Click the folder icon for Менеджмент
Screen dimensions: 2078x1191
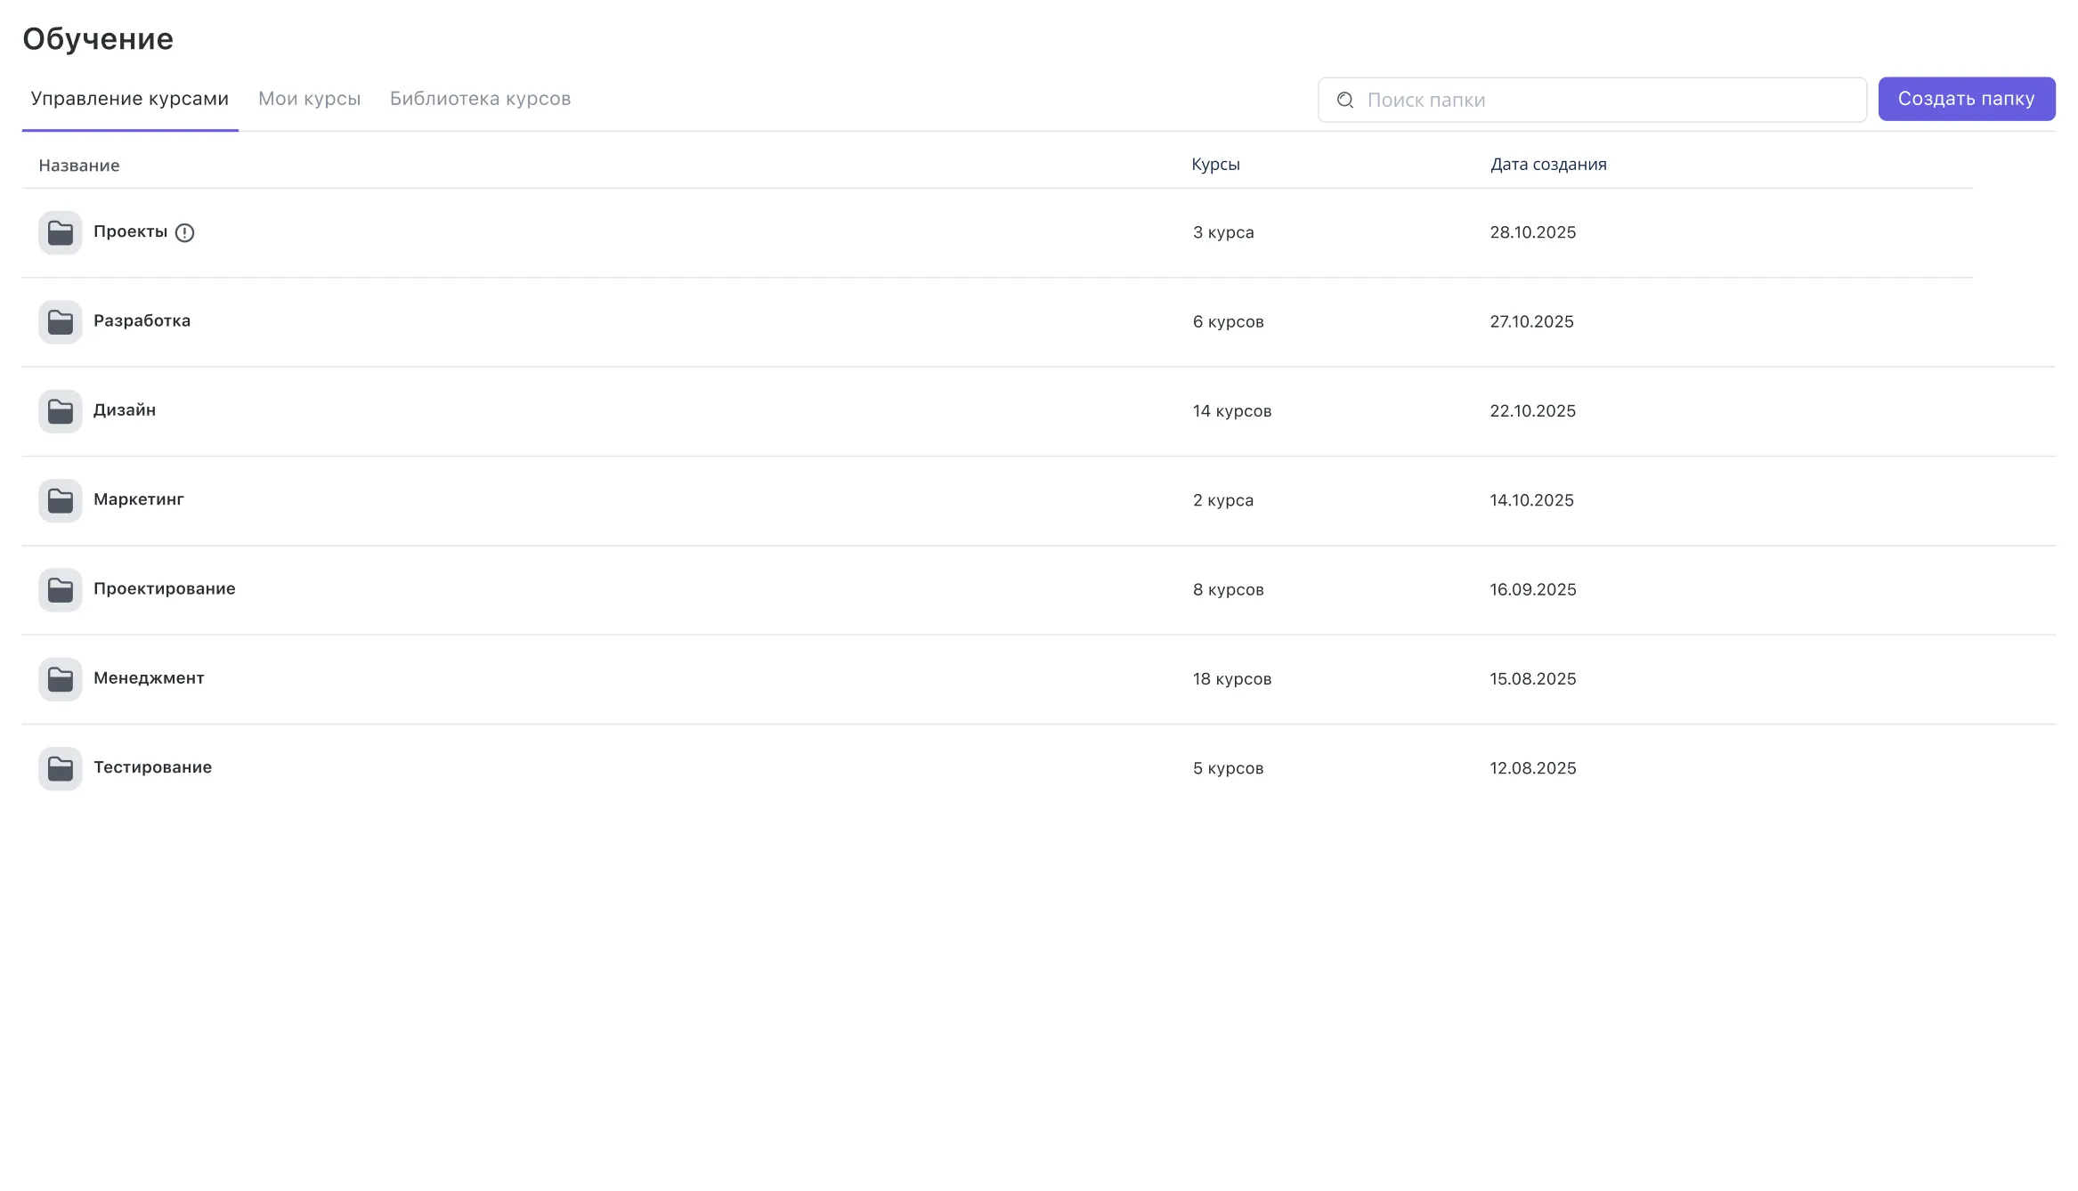[x=60, y=679]
